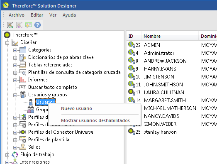Image resolution: width=217 pixels, height=164 pixels.
Task: Select the JIM.STENSON user row
Action: click(x=172, y=77)
